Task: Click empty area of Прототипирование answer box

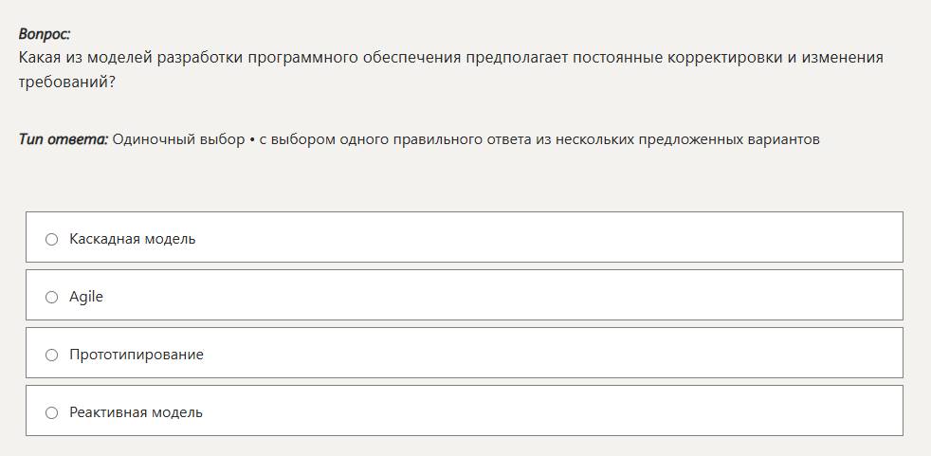Action: pos(569,355)
